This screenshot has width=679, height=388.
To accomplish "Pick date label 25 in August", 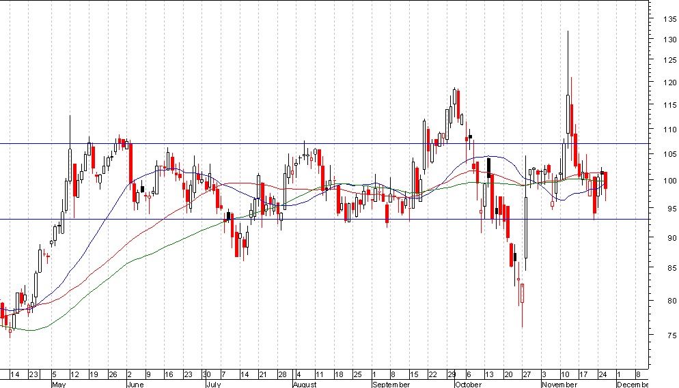I will (357, 374).
